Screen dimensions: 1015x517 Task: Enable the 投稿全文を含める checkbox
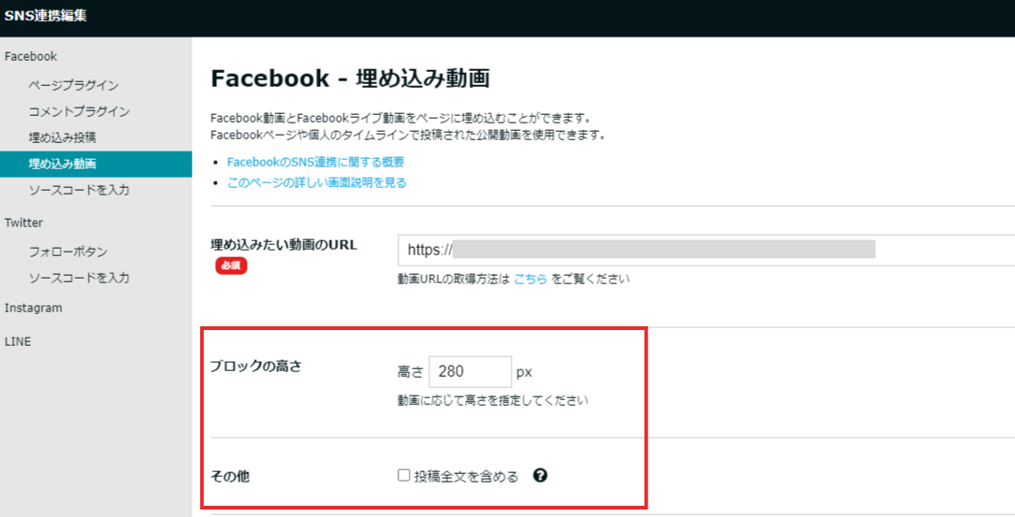tap(404, 476)
